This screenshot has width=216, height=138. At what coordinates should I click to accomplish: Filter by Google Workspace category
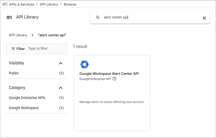24,108
